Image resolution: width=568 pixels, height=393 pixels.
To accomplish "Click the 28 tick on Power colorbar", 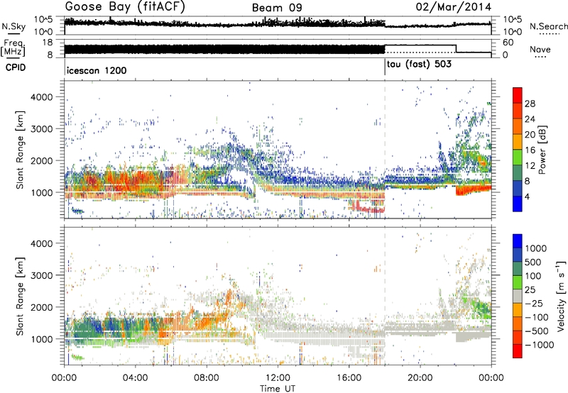I will [x=530, y=104].
